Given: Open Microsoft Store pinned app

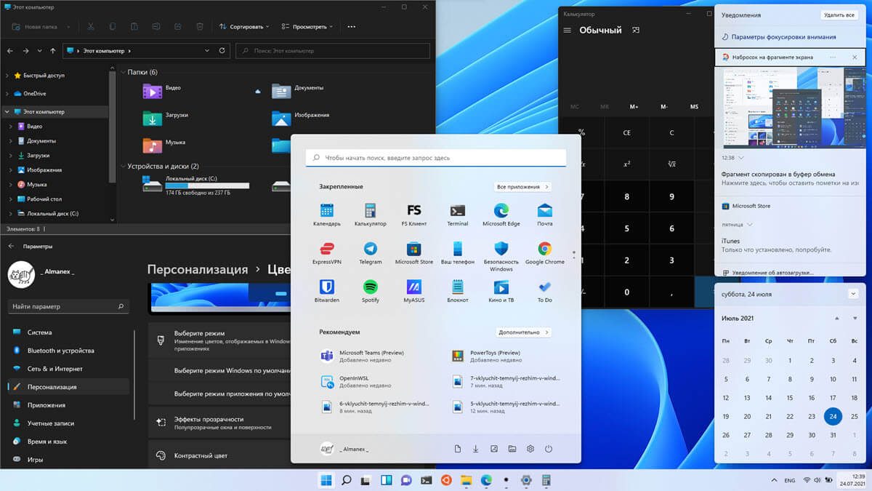Looking at the screenshot, I should tap(414, 252).
